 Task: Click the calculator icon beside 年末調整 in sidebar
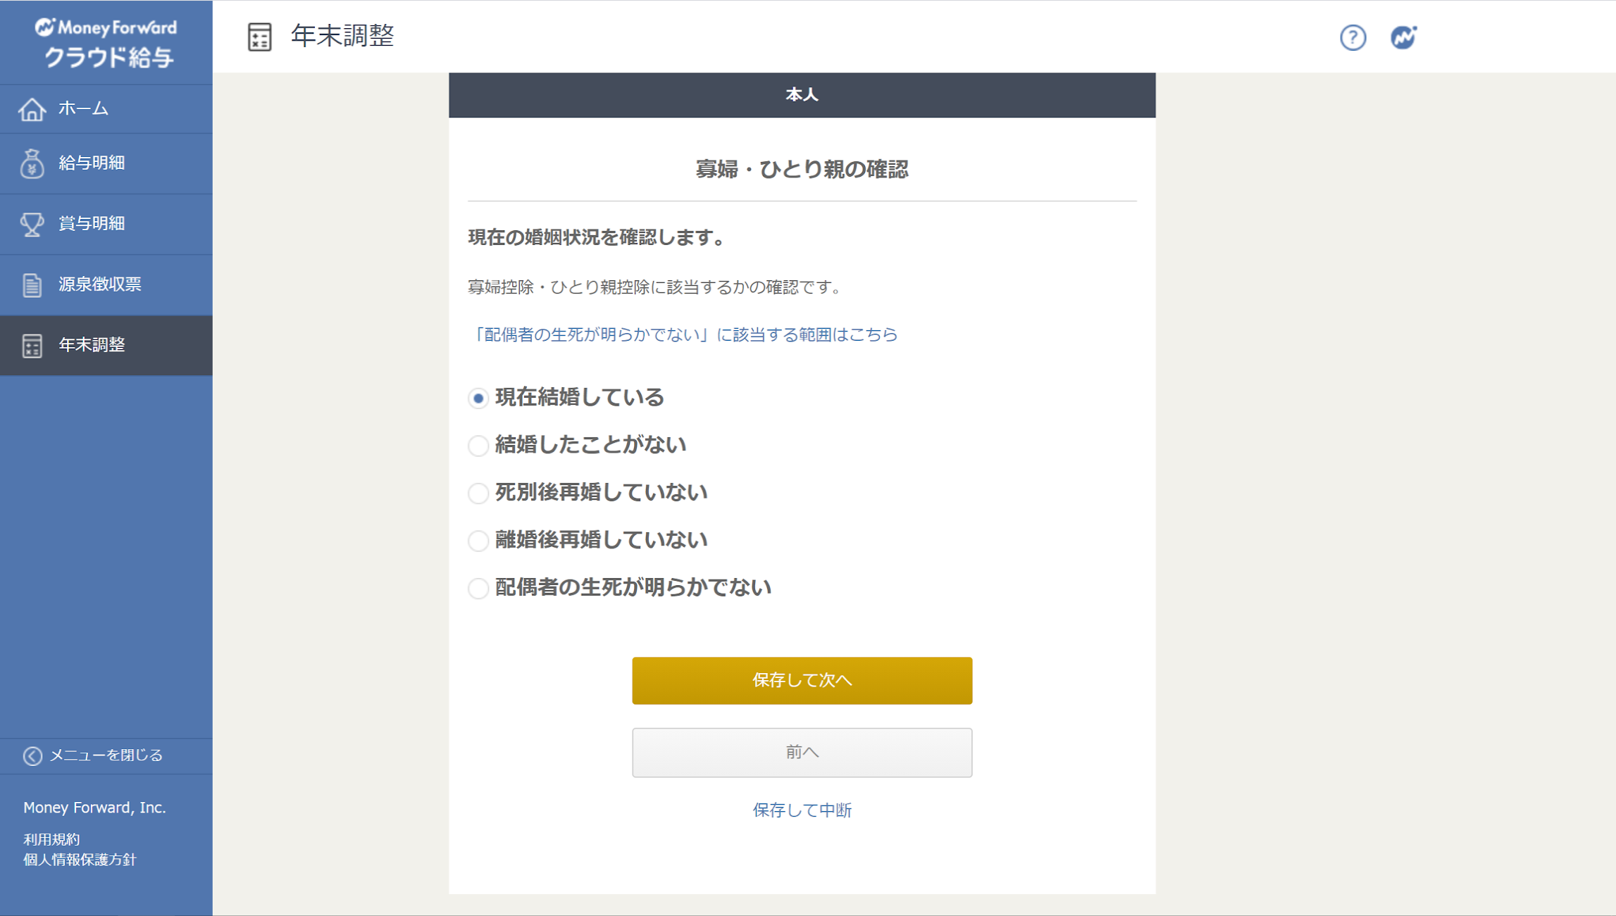pos(32,345)
